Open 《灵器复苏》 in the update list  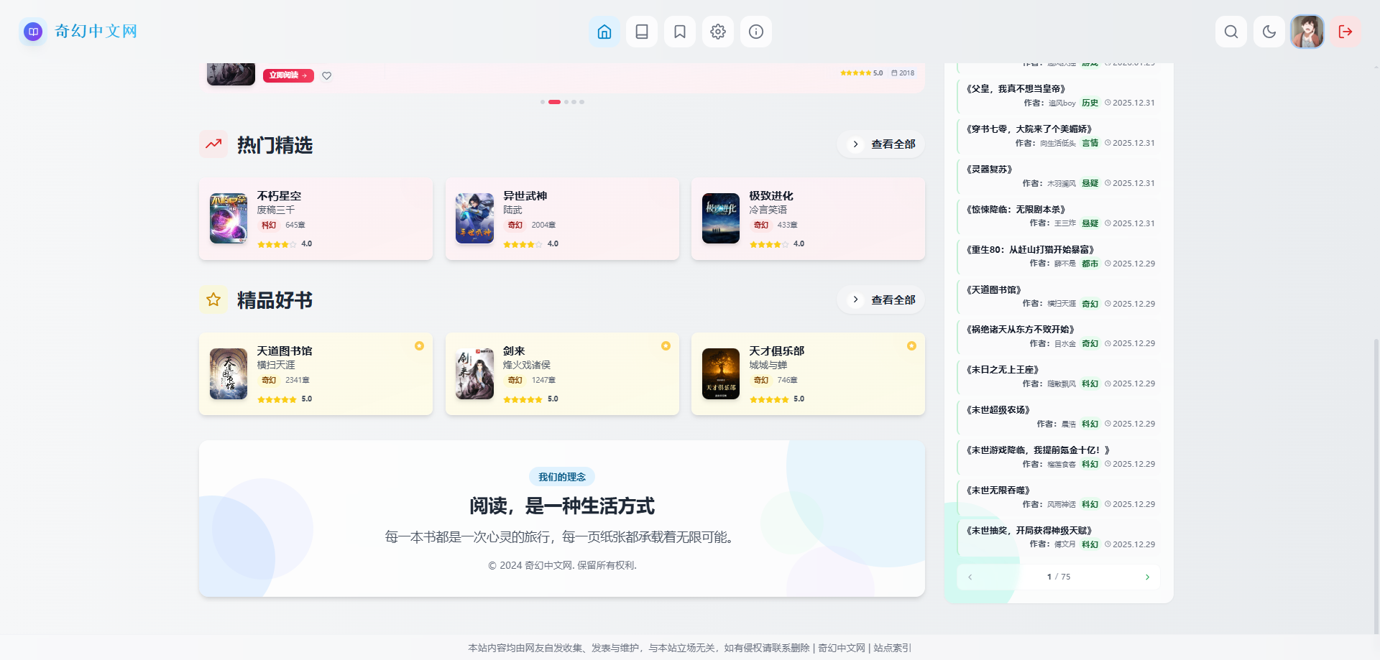(989, 169)
